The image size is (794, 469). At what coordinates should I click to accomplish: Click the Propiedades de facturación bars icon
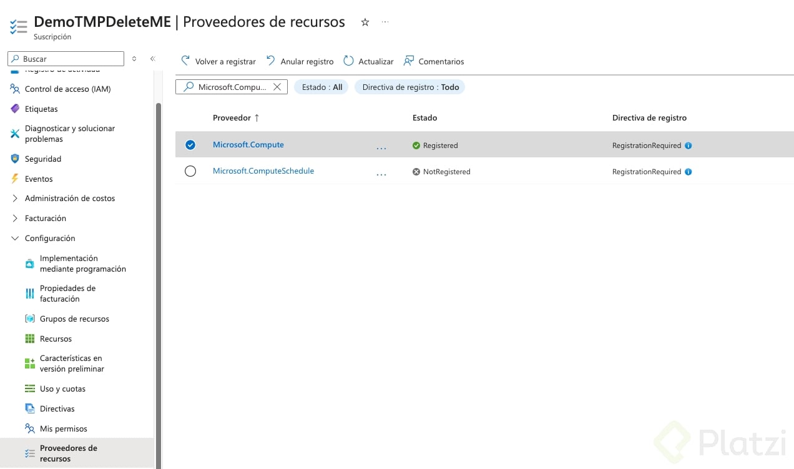29,294
